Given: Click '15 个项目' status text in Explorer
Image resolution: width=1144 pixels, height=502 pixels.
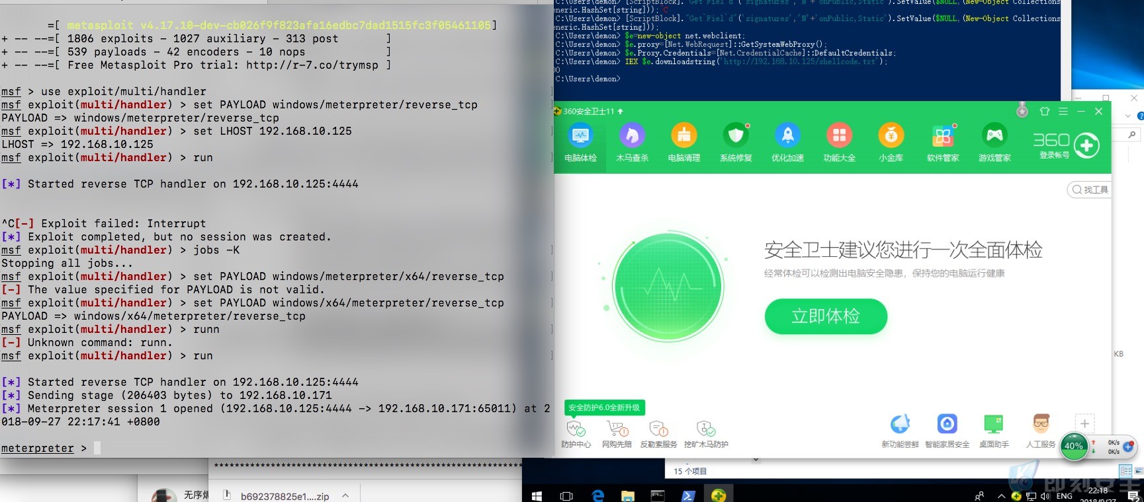Looking at the screenshot, I should pos(690,472).
